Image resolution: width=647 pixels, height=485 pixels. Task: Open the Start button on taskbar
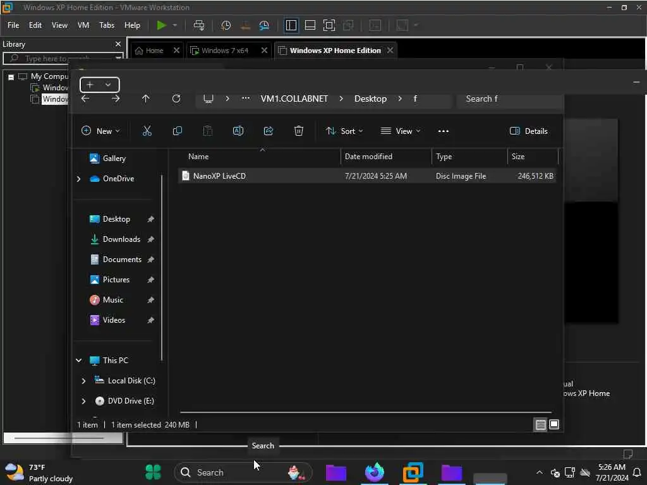[153, 472]
